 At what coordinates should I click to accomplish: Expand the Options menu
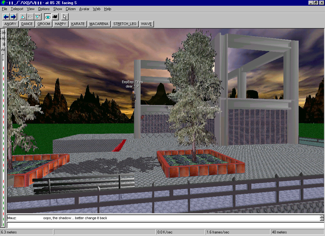tap(44, 9)
